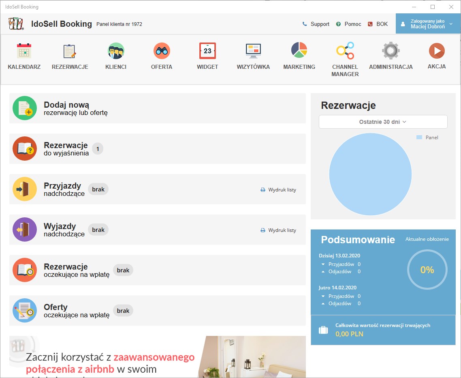Select the OFERTA menu label
Viewport: 461px width, 378px height.
[162, 67]
